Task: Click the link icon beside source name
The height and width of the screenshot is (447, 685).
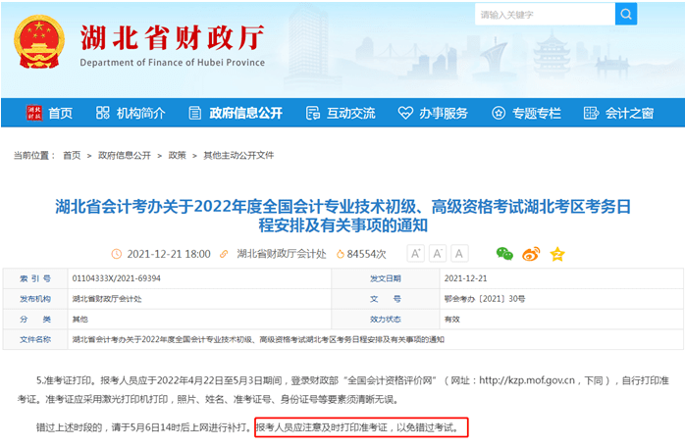Action: click(224, 254)
